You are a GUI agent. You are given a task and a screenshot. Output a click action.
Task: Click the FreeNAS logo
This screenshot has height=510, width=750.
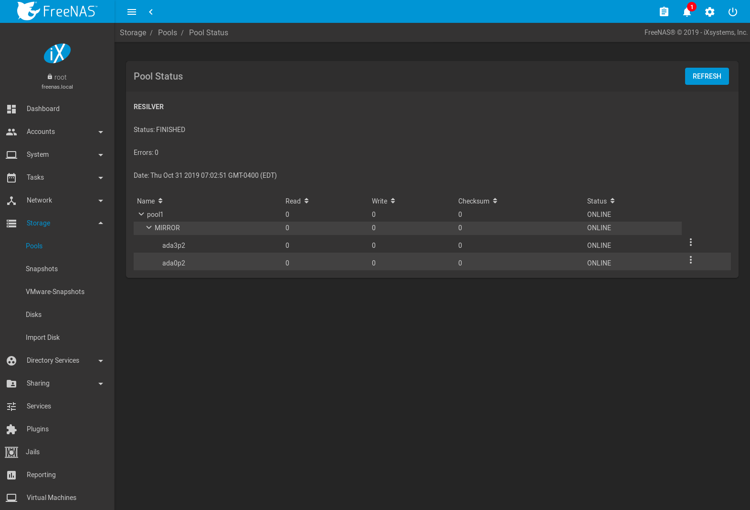[57, 11]
